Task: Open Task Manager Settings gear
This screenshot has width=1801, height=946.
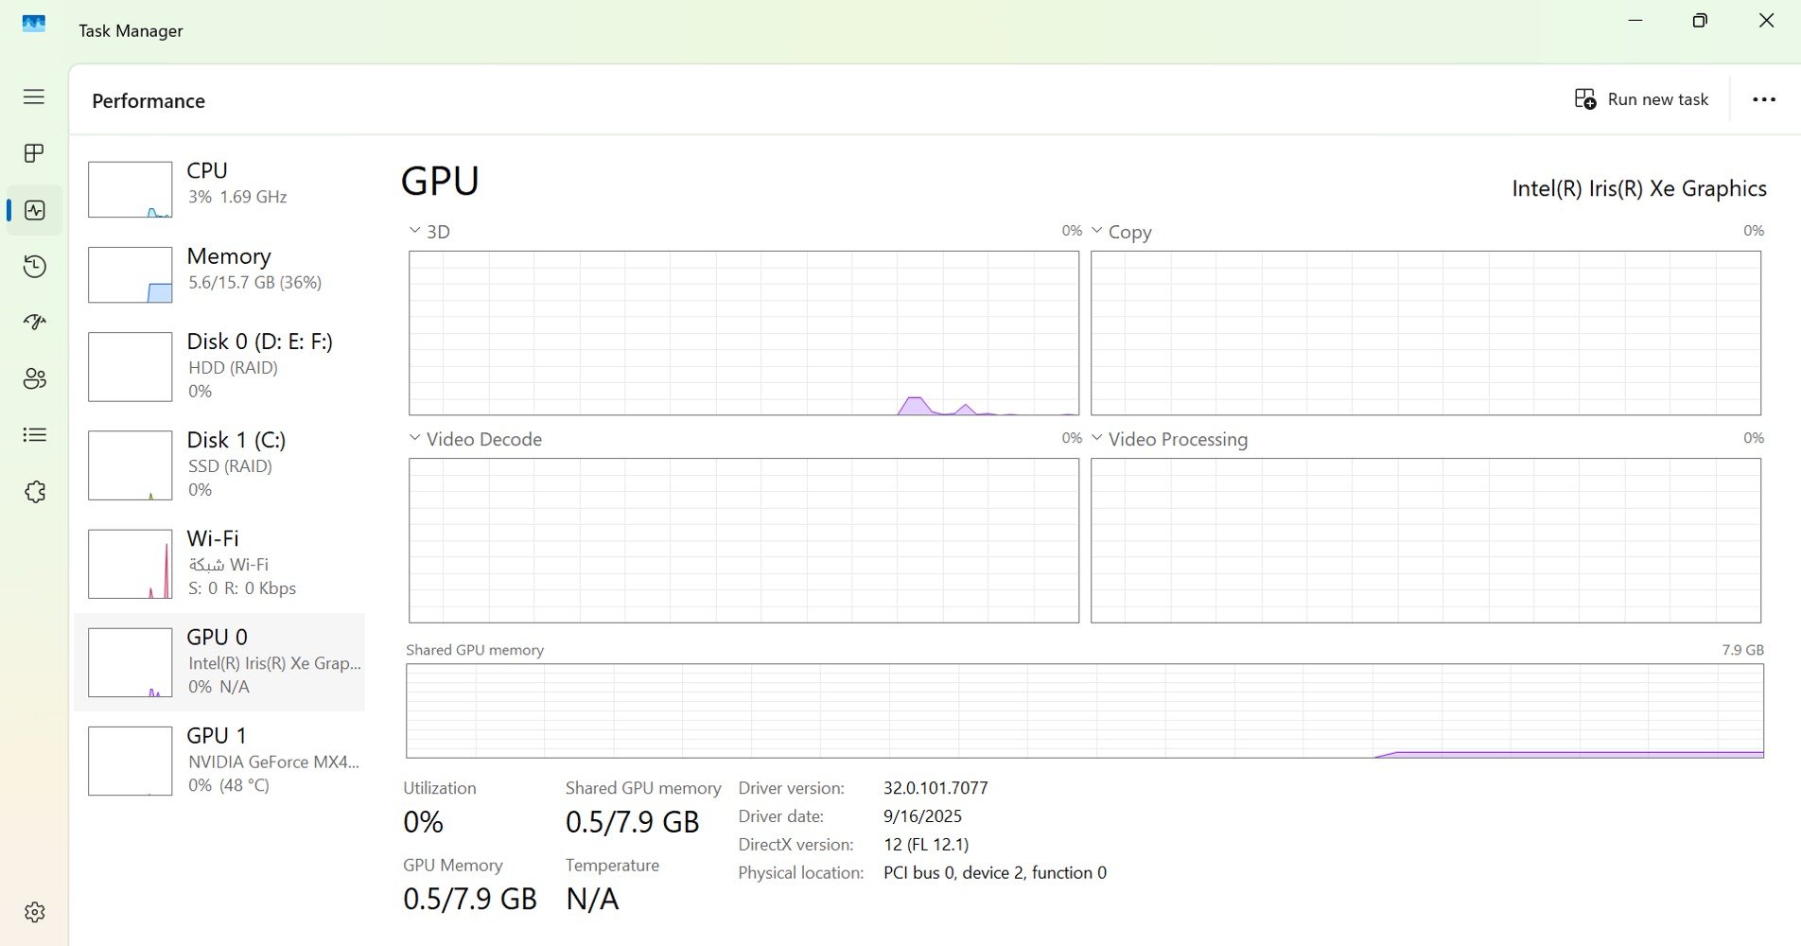Action: (x=35, y=912)
